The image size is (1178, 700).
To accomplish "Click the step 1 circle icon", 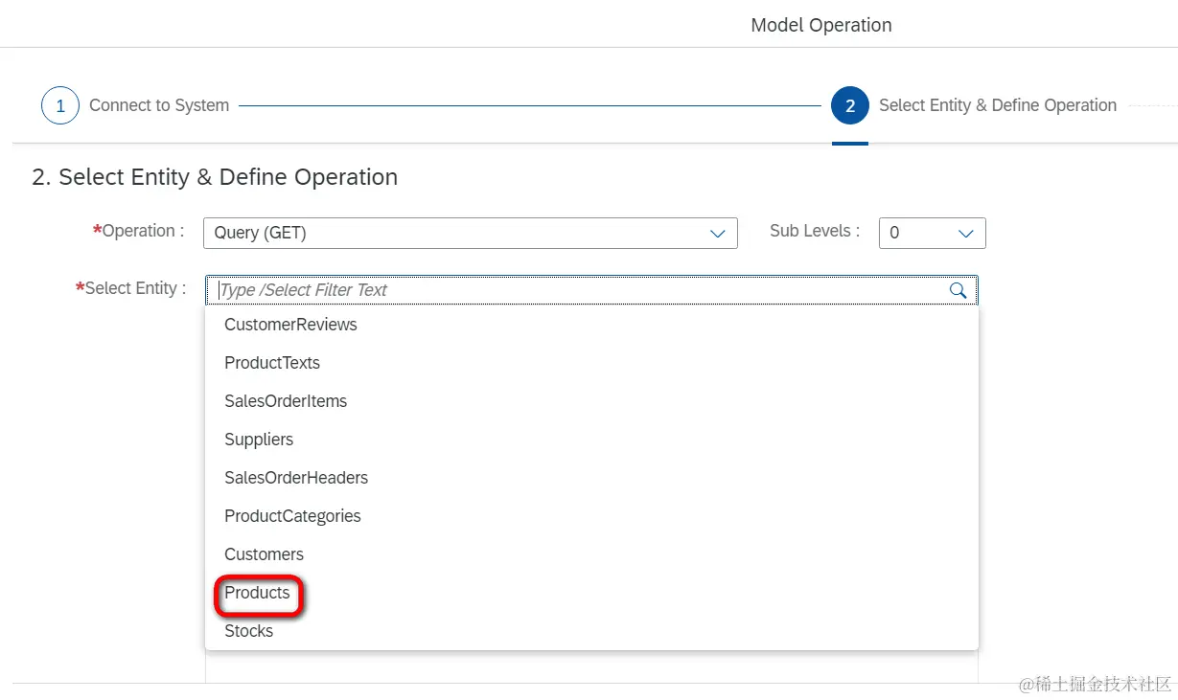I will pos(59,105).
